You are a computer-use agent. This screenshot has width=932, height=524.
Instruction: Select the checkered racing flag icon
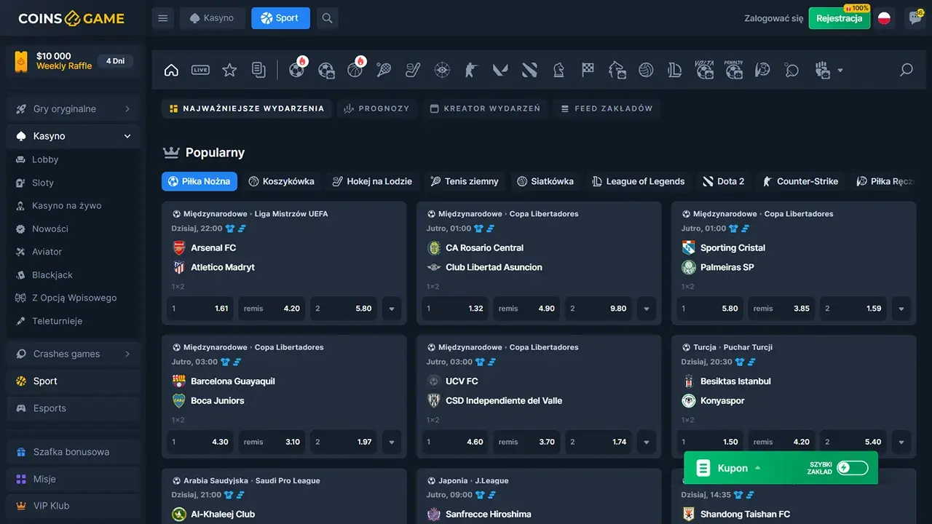coord(588,70)
